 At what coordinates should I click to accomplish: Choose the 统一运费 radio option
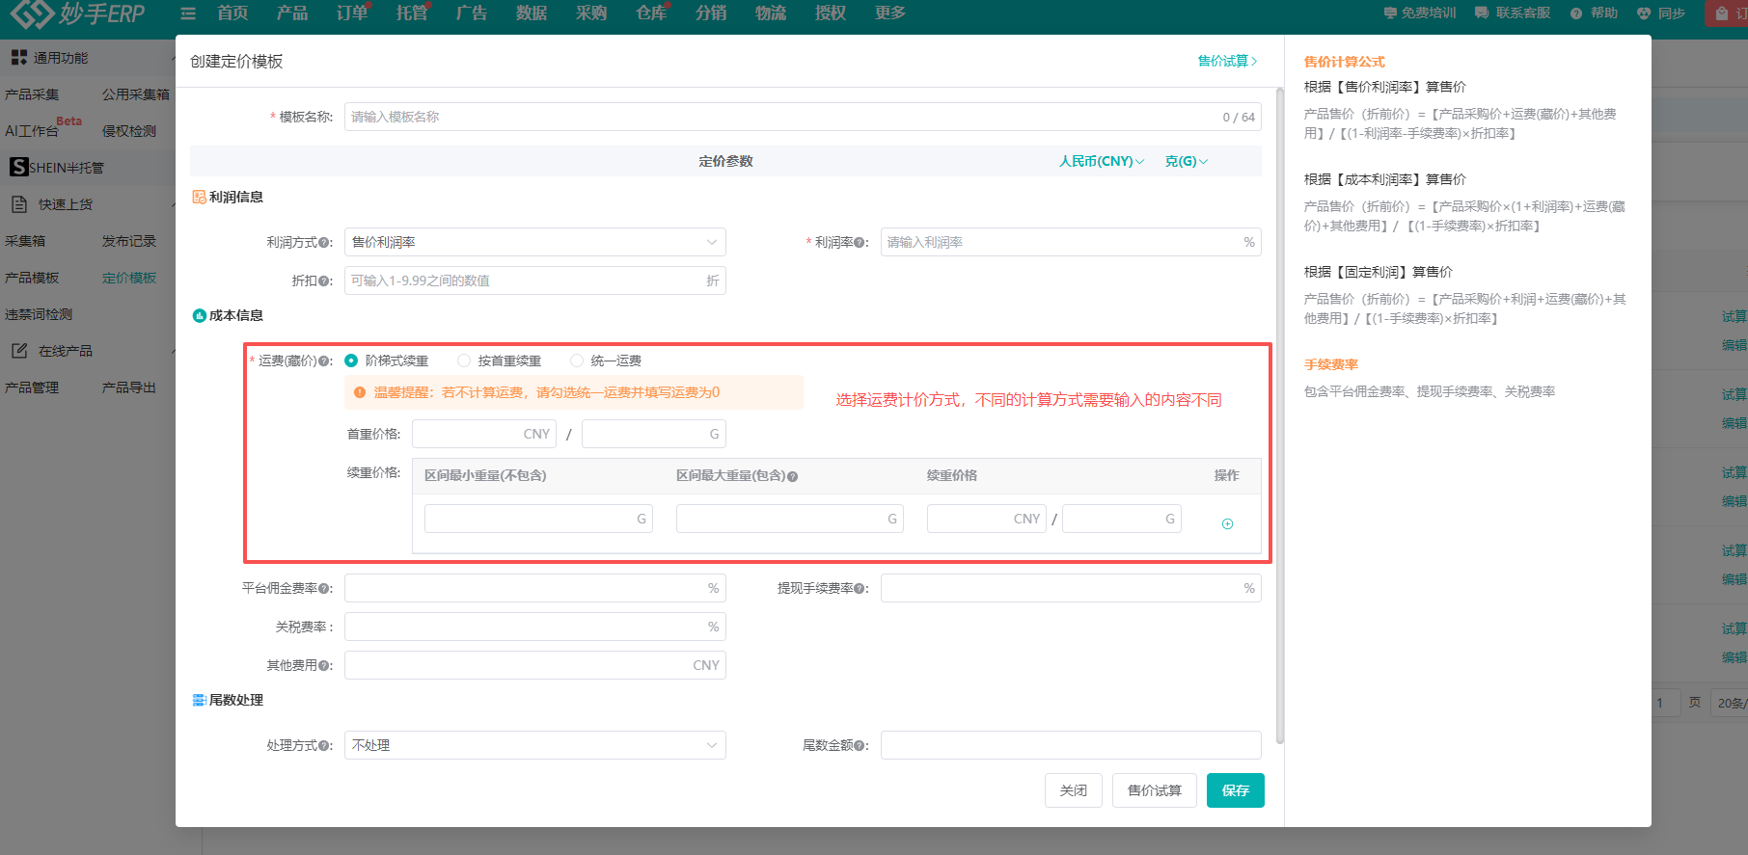tap(577, 361)
